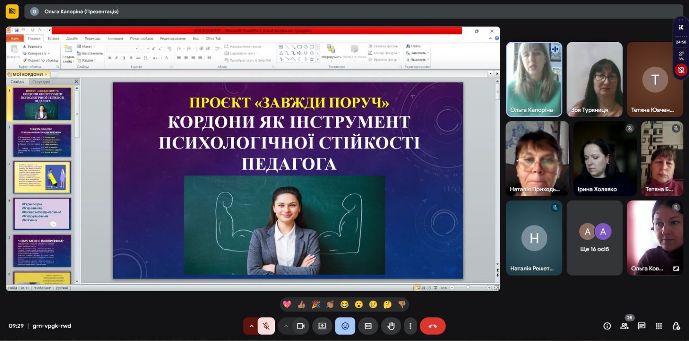Select Ольга Капоріна's video tile
689x341 pixels.
coord(534,79)
